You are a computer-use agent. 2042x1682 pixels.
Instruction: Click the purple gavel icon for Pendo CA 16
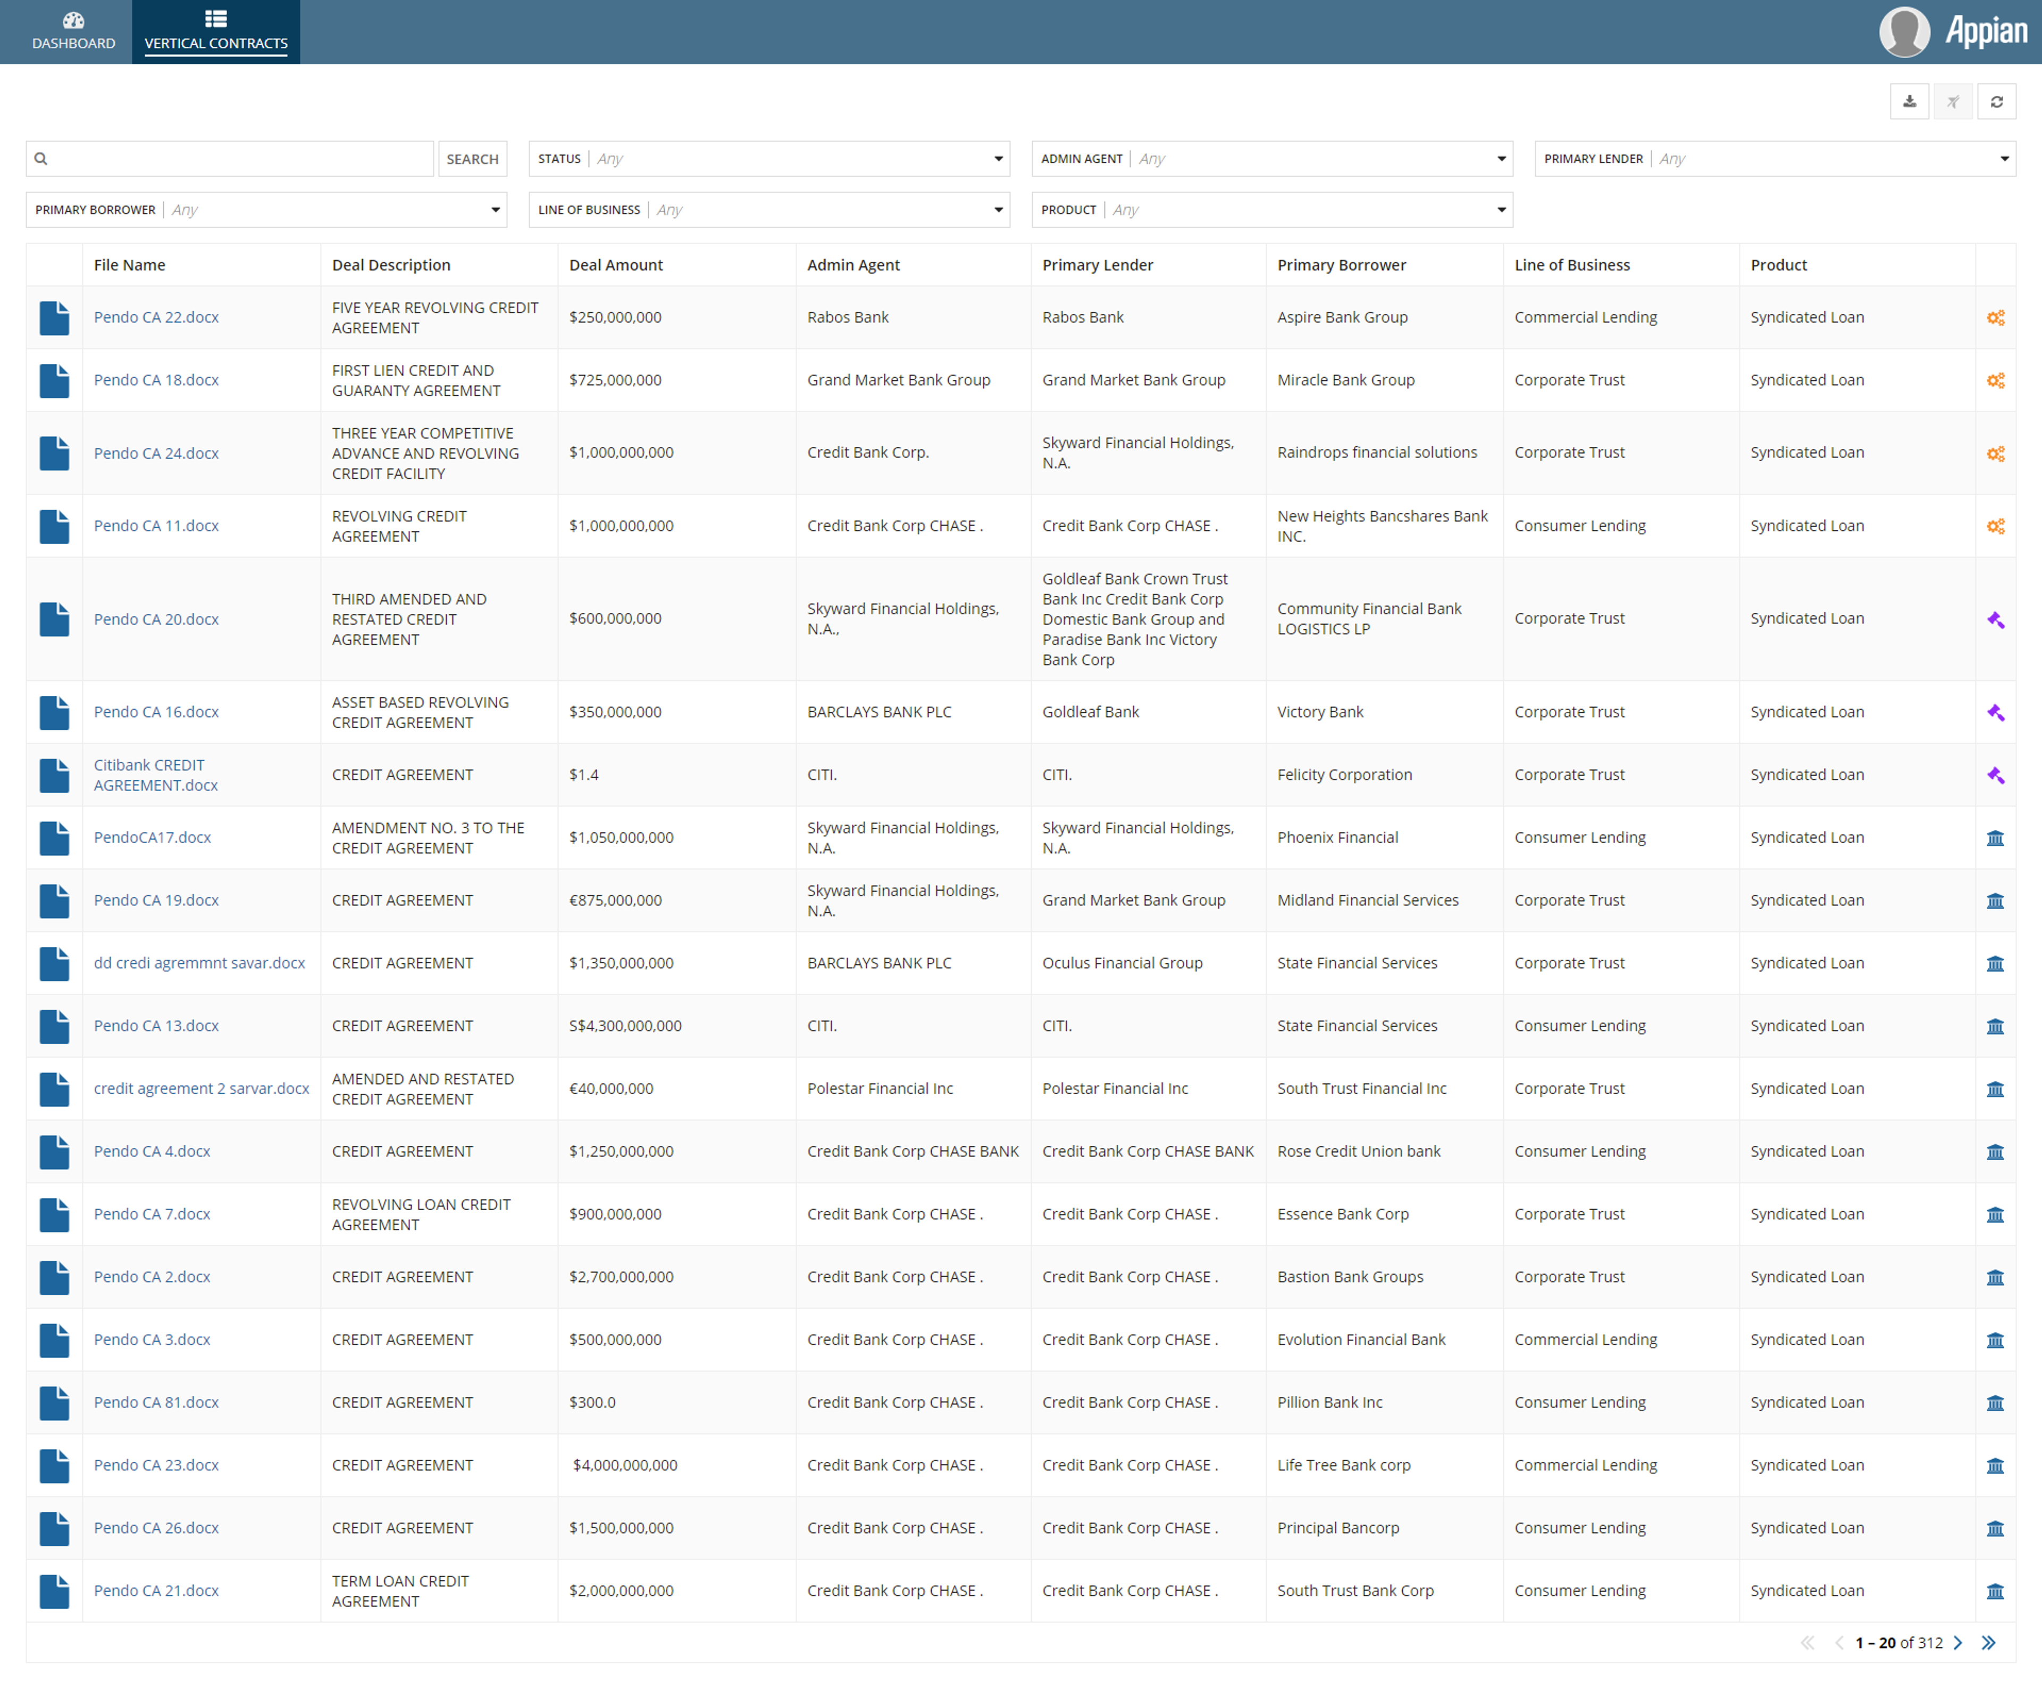[1996, 712]
